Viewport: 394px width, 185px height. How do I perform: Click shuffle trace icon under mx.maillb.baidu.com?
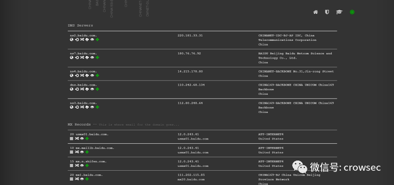pyautogui.click(x=77, y=152)
